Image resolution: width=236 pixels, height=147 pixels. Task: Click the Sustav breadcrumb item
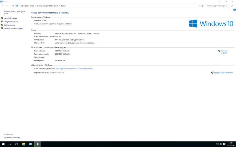click(63, 6)
